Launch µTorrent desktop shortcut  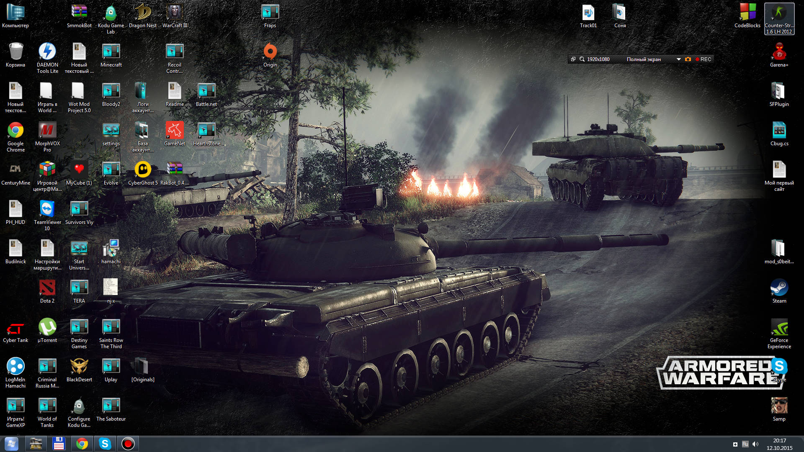[x=47, y=331]
